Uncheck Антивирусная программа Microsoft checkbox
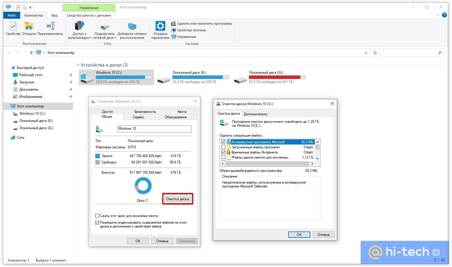 223,142
